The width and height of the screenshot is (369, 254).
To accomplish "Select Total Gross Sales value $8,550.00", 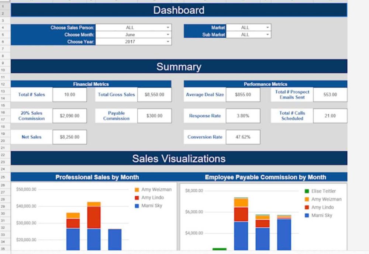I will click(155, 95).
